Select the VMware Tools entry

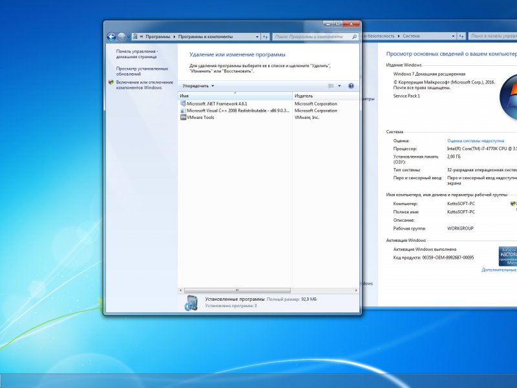pos(200,117)
